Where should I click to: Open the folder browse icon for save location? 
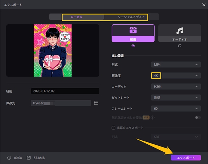(96, 103)
